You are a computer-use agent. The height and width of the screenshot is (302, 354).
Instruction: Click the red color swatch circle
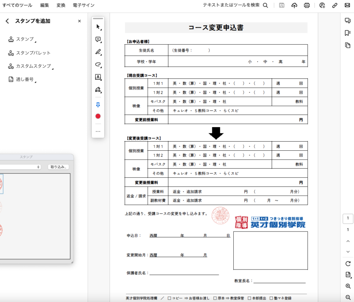tap(98, 116)
